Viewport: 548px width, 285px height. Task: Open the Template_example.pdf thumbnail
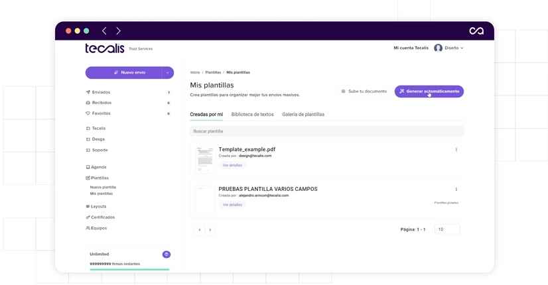click(x=206, y=160)
